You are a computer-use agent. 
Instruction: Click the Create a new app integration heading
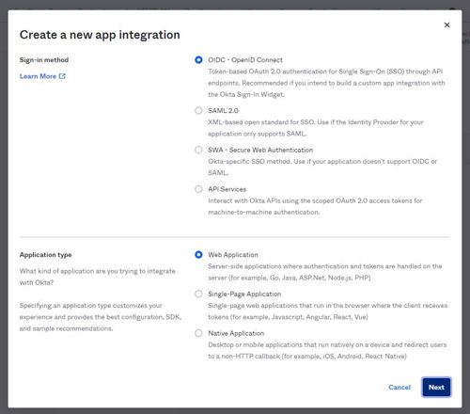point(100,35)
